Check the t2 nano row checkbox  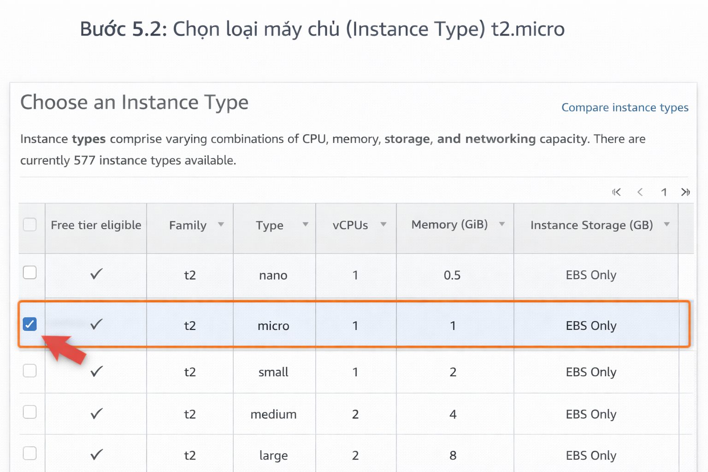[x=30, y=272]
